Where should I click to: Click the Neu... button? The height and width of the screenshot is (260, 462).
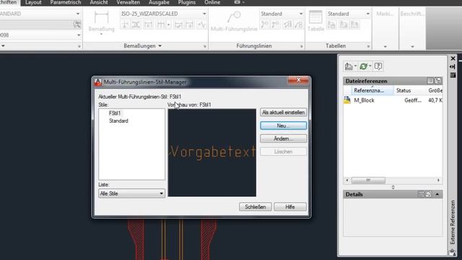(x=283, y=126)
